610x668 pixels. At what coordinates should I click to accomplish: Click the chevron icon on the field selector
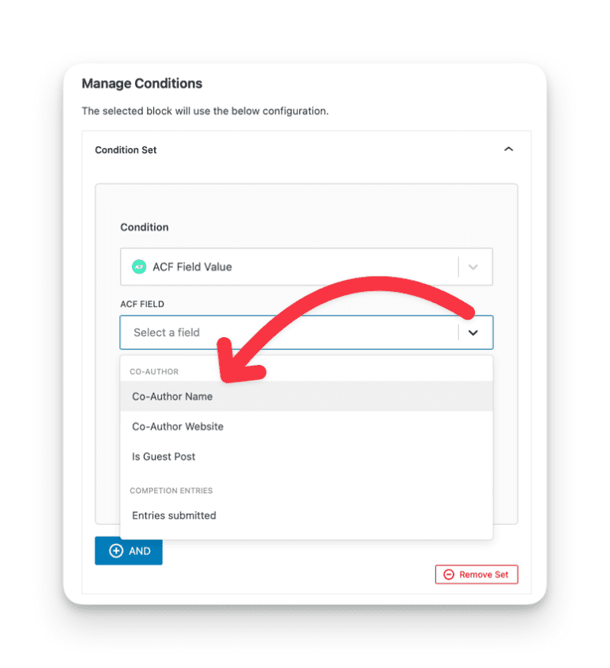[x=475, y=332]
